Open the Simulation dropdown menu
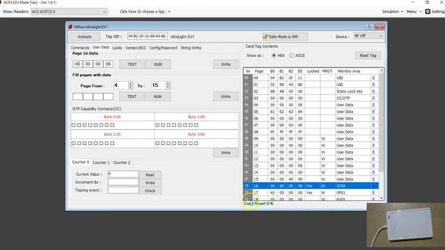The height and width of the screenshot is (250, 445). 392,12
